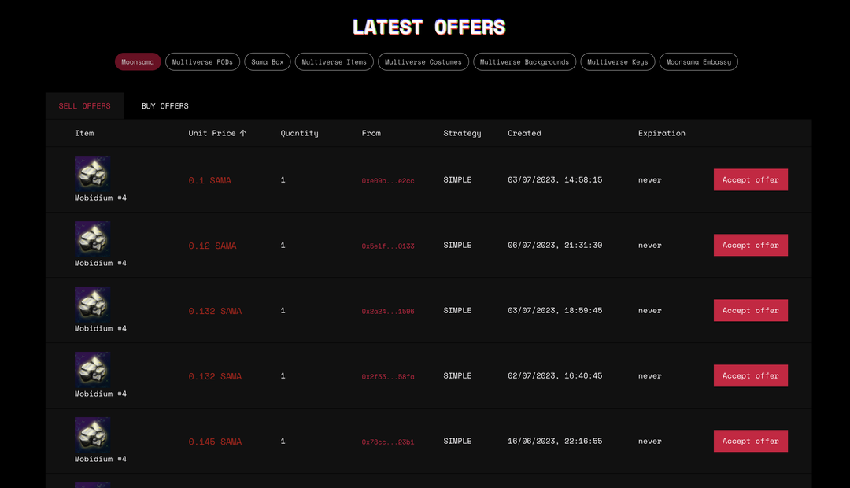Click created date 02/07/2023, 16:40:45
This screenshot has width=850, height=488.
tap(555, 375)
